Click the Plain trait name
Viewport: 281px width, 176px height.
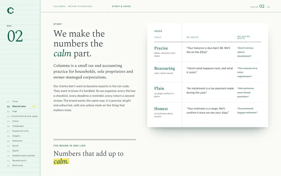pyautogui.click(x=159, y=88)
